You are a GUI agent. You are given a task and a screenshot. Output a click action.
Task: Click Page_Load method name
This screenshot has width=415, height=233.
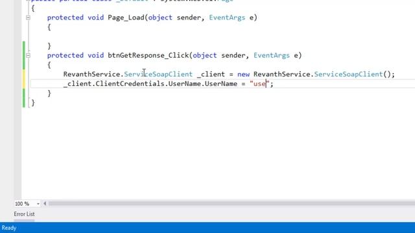pos(126,17)
